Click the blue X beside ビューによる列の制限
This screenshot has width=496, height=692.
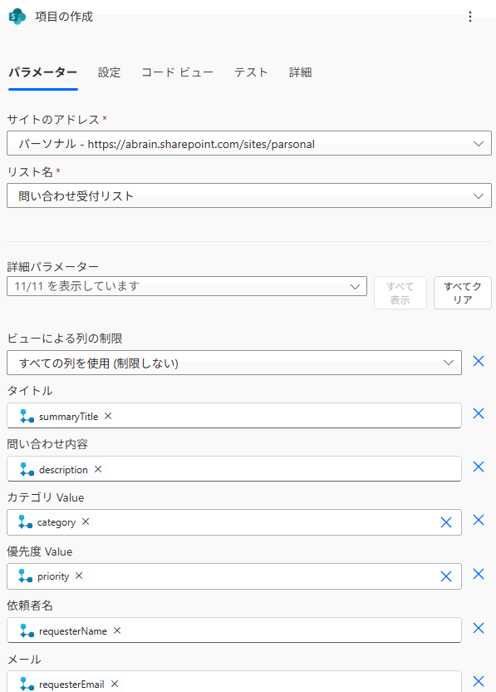point(479,361)
